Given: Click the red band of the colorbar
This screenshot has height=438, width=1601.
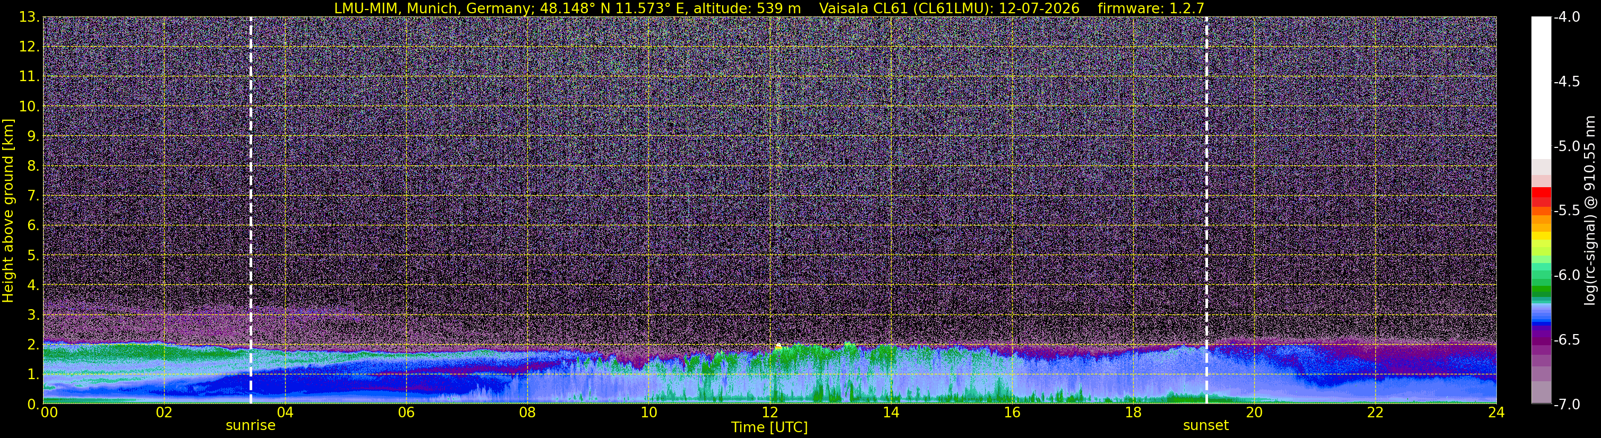Looking at the screenshot, I should 1540,196.
